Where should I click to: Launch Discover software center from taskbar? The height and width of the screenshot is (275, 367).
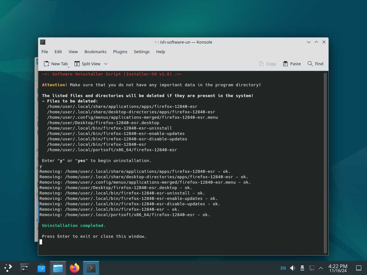pyautogui.click(x=41, y=268)
